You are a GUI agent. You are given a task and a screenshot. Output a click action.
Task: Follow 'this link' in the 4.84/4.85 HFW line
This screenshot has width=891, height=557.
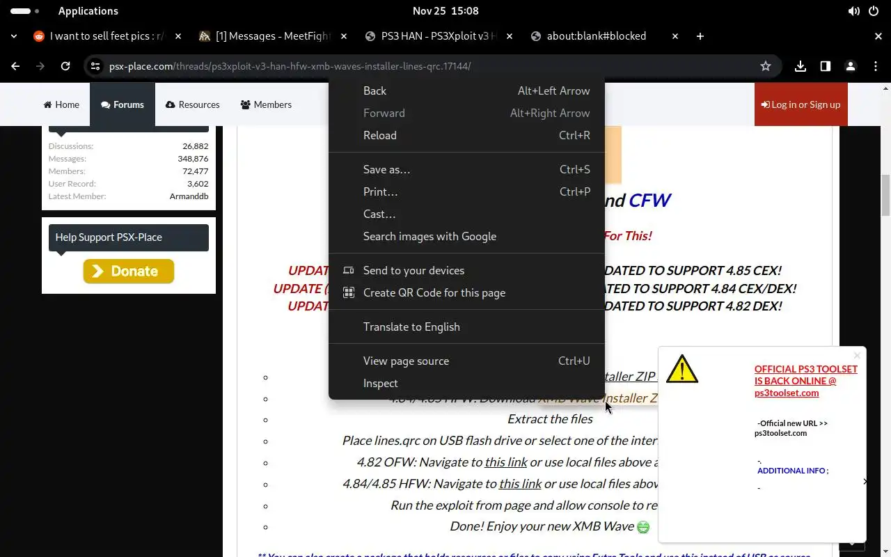520,483
